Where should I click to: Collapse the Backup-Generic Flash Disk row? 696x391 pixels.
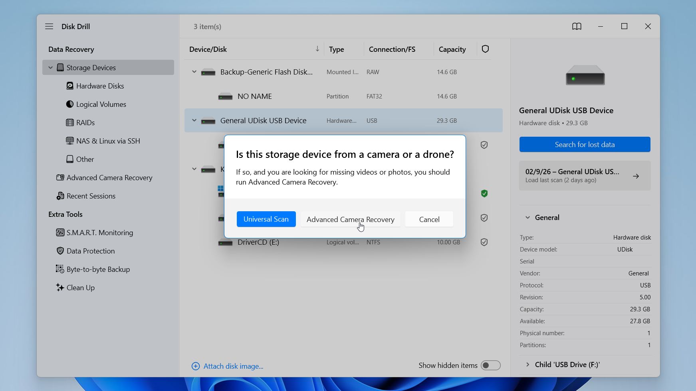pyautogui.click(x=194, y=72)
